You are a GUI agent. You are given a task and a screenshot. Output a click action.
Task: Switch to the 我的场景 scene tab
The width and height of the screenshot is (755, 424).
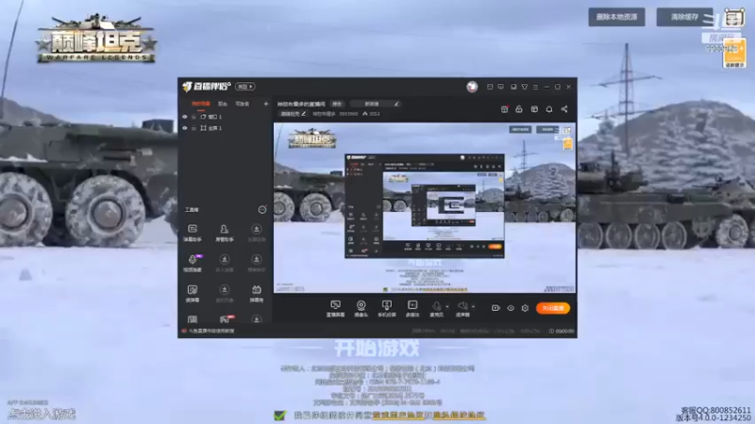coord(201,104)
